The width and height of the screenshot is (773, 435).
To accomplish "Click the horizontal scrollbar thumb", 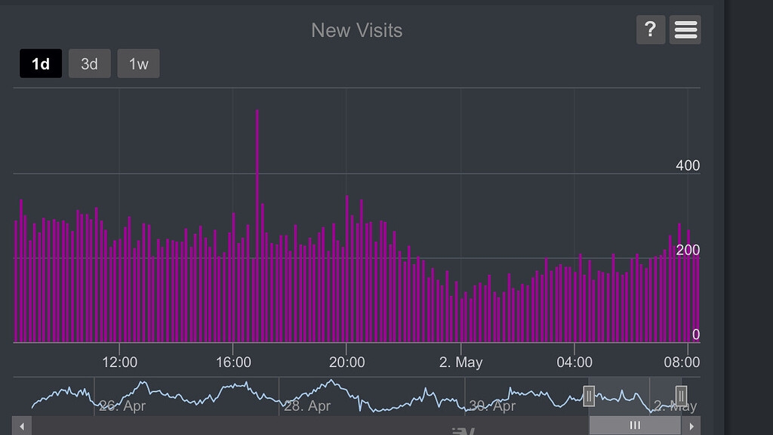I will (634, 425).
